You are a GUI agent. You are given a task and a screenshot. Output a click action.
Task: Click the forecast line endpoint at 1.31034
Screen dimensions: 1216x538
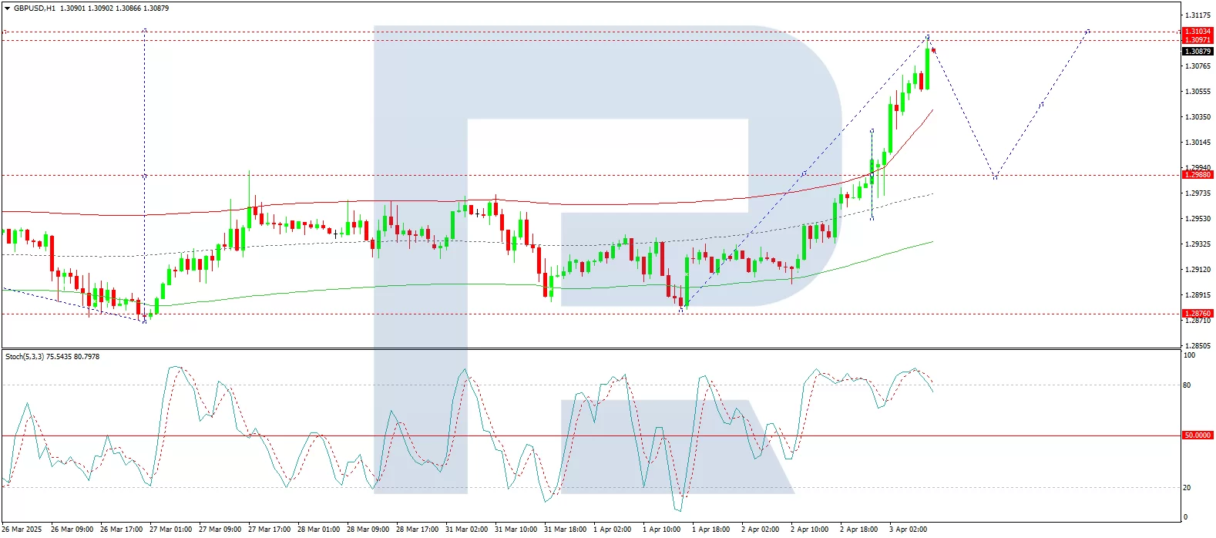(1087, 32)
